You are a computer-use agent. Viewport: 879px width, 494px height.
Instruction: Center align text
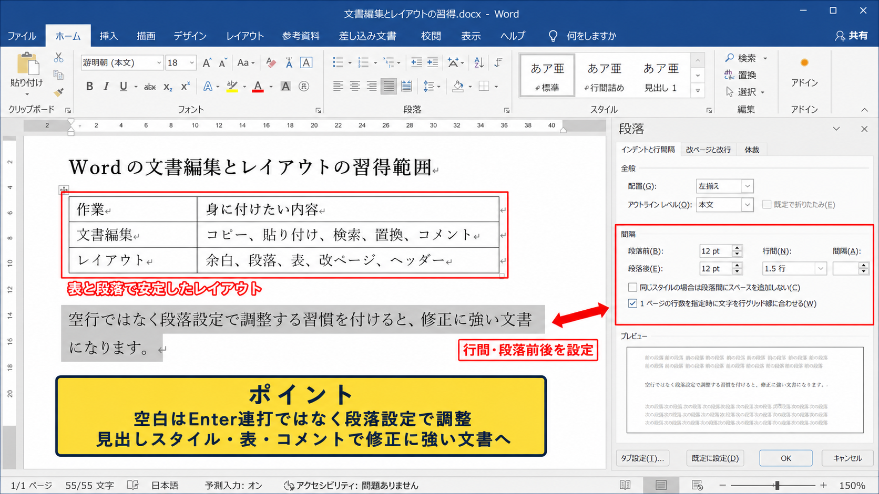point(355,86)
